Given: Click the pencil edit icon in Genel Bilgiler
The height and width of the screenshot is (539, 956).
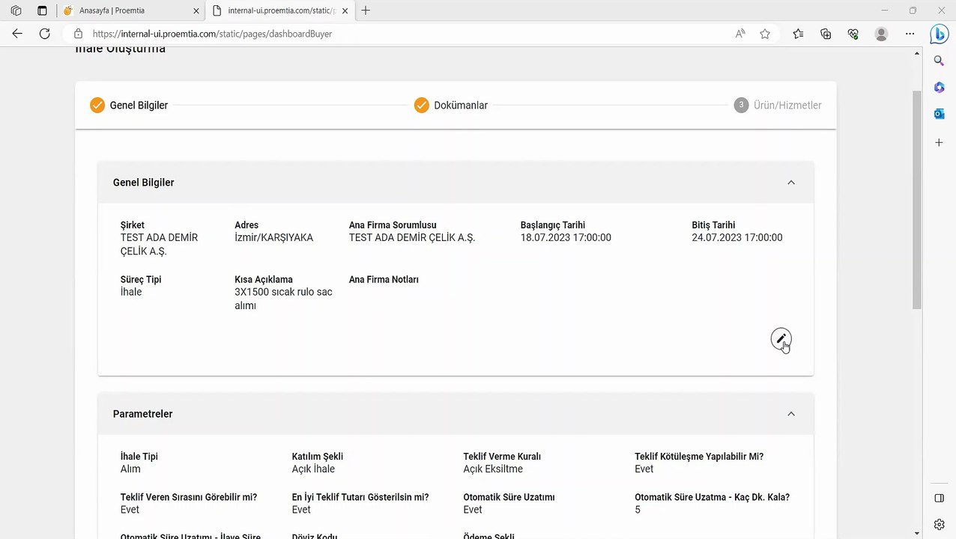Looking at the screenshot, I should click(x=781, y=339).
